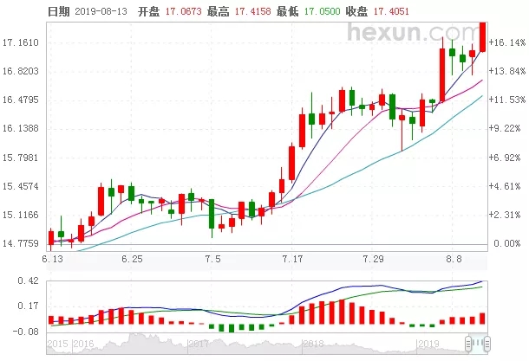Image resolution: width=529 pixels, height=361 pixels.
Task: Click the 15.4574 price axis label
Action: [21, 186]
